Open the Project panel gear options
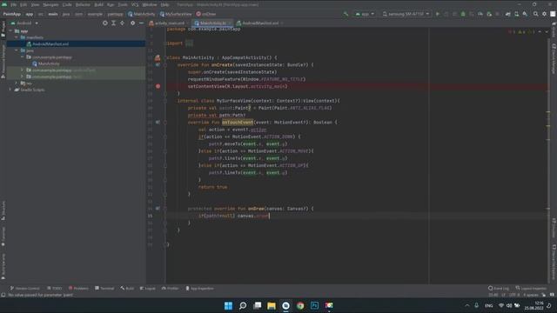557x313 pixels. click(132, 23)
